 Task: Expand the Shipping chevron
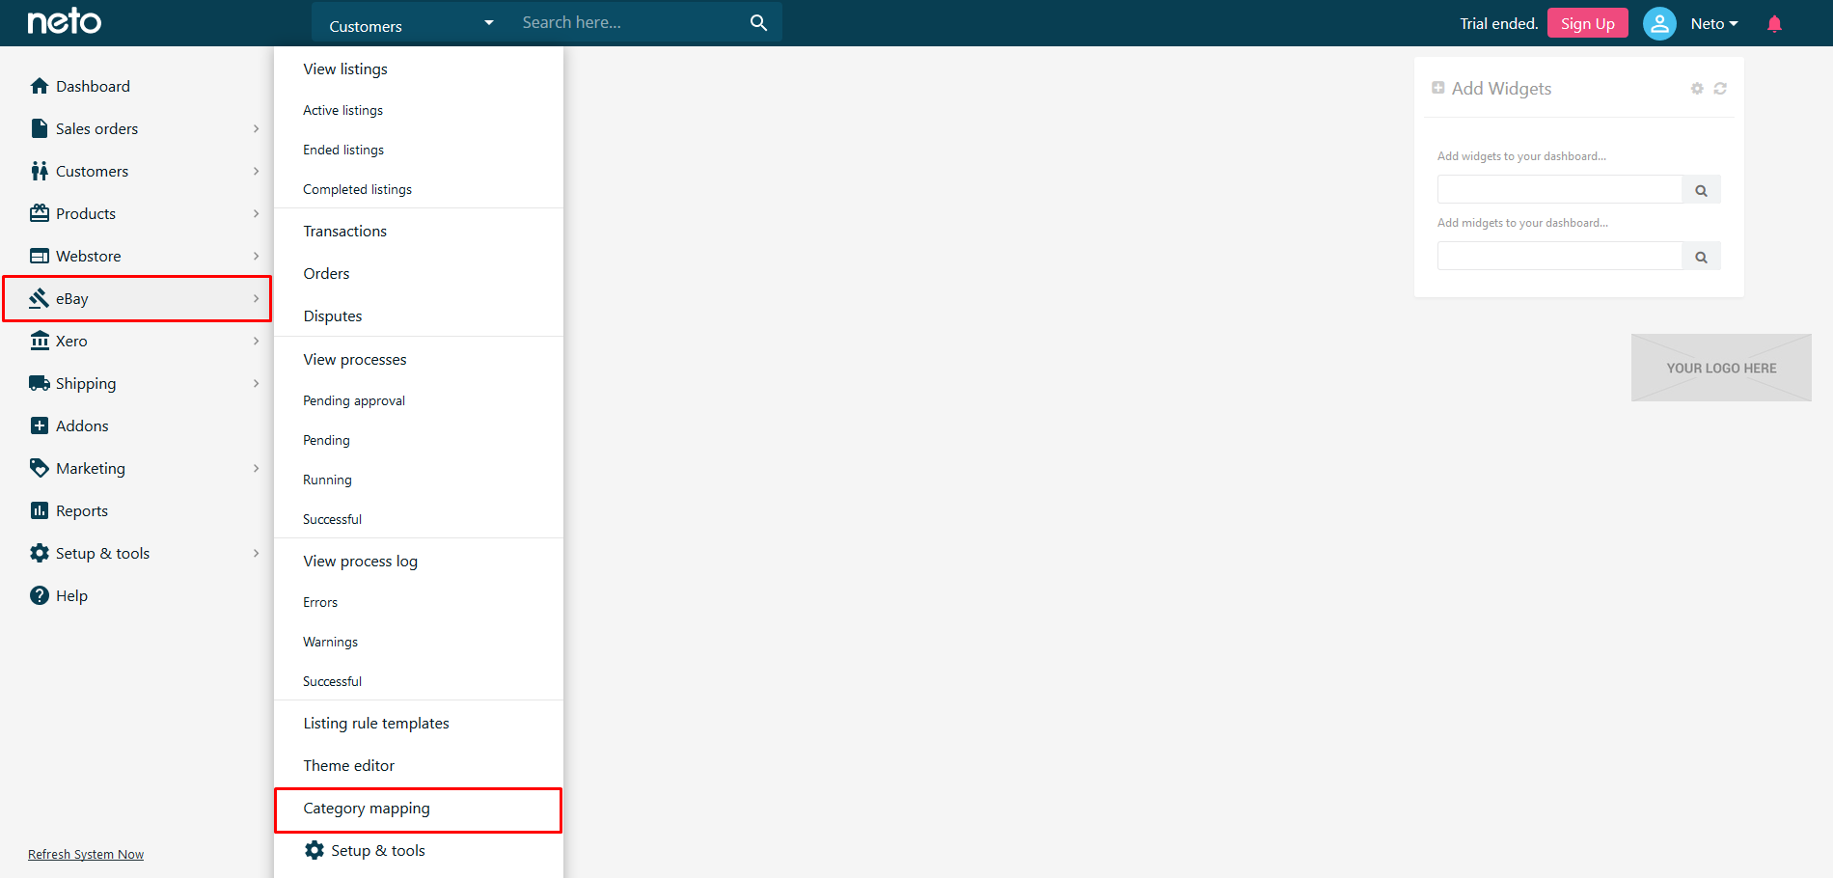(256, 383)
